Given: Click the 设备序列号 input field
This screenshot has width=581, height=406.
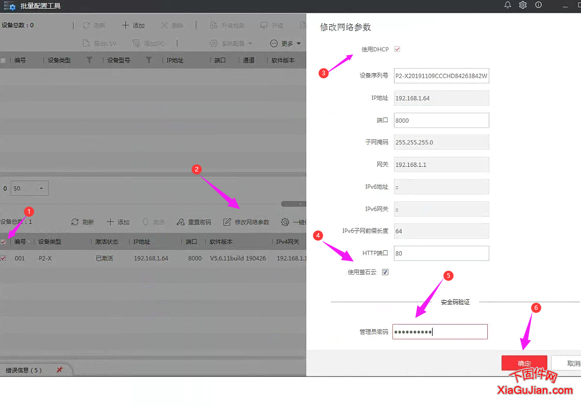Looking at the screenshot, I should tap(441, 76).
